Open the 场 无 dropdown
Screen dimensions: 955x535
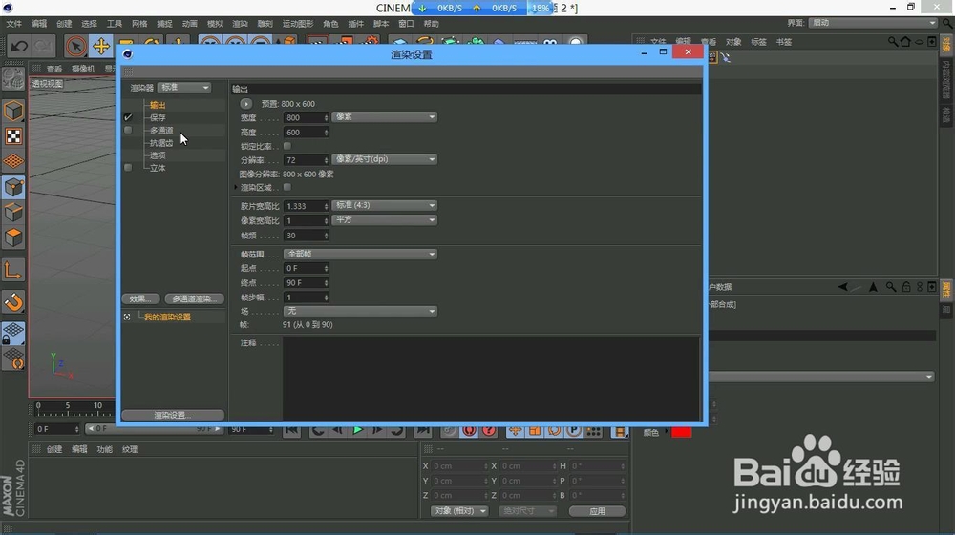(360, 311)
